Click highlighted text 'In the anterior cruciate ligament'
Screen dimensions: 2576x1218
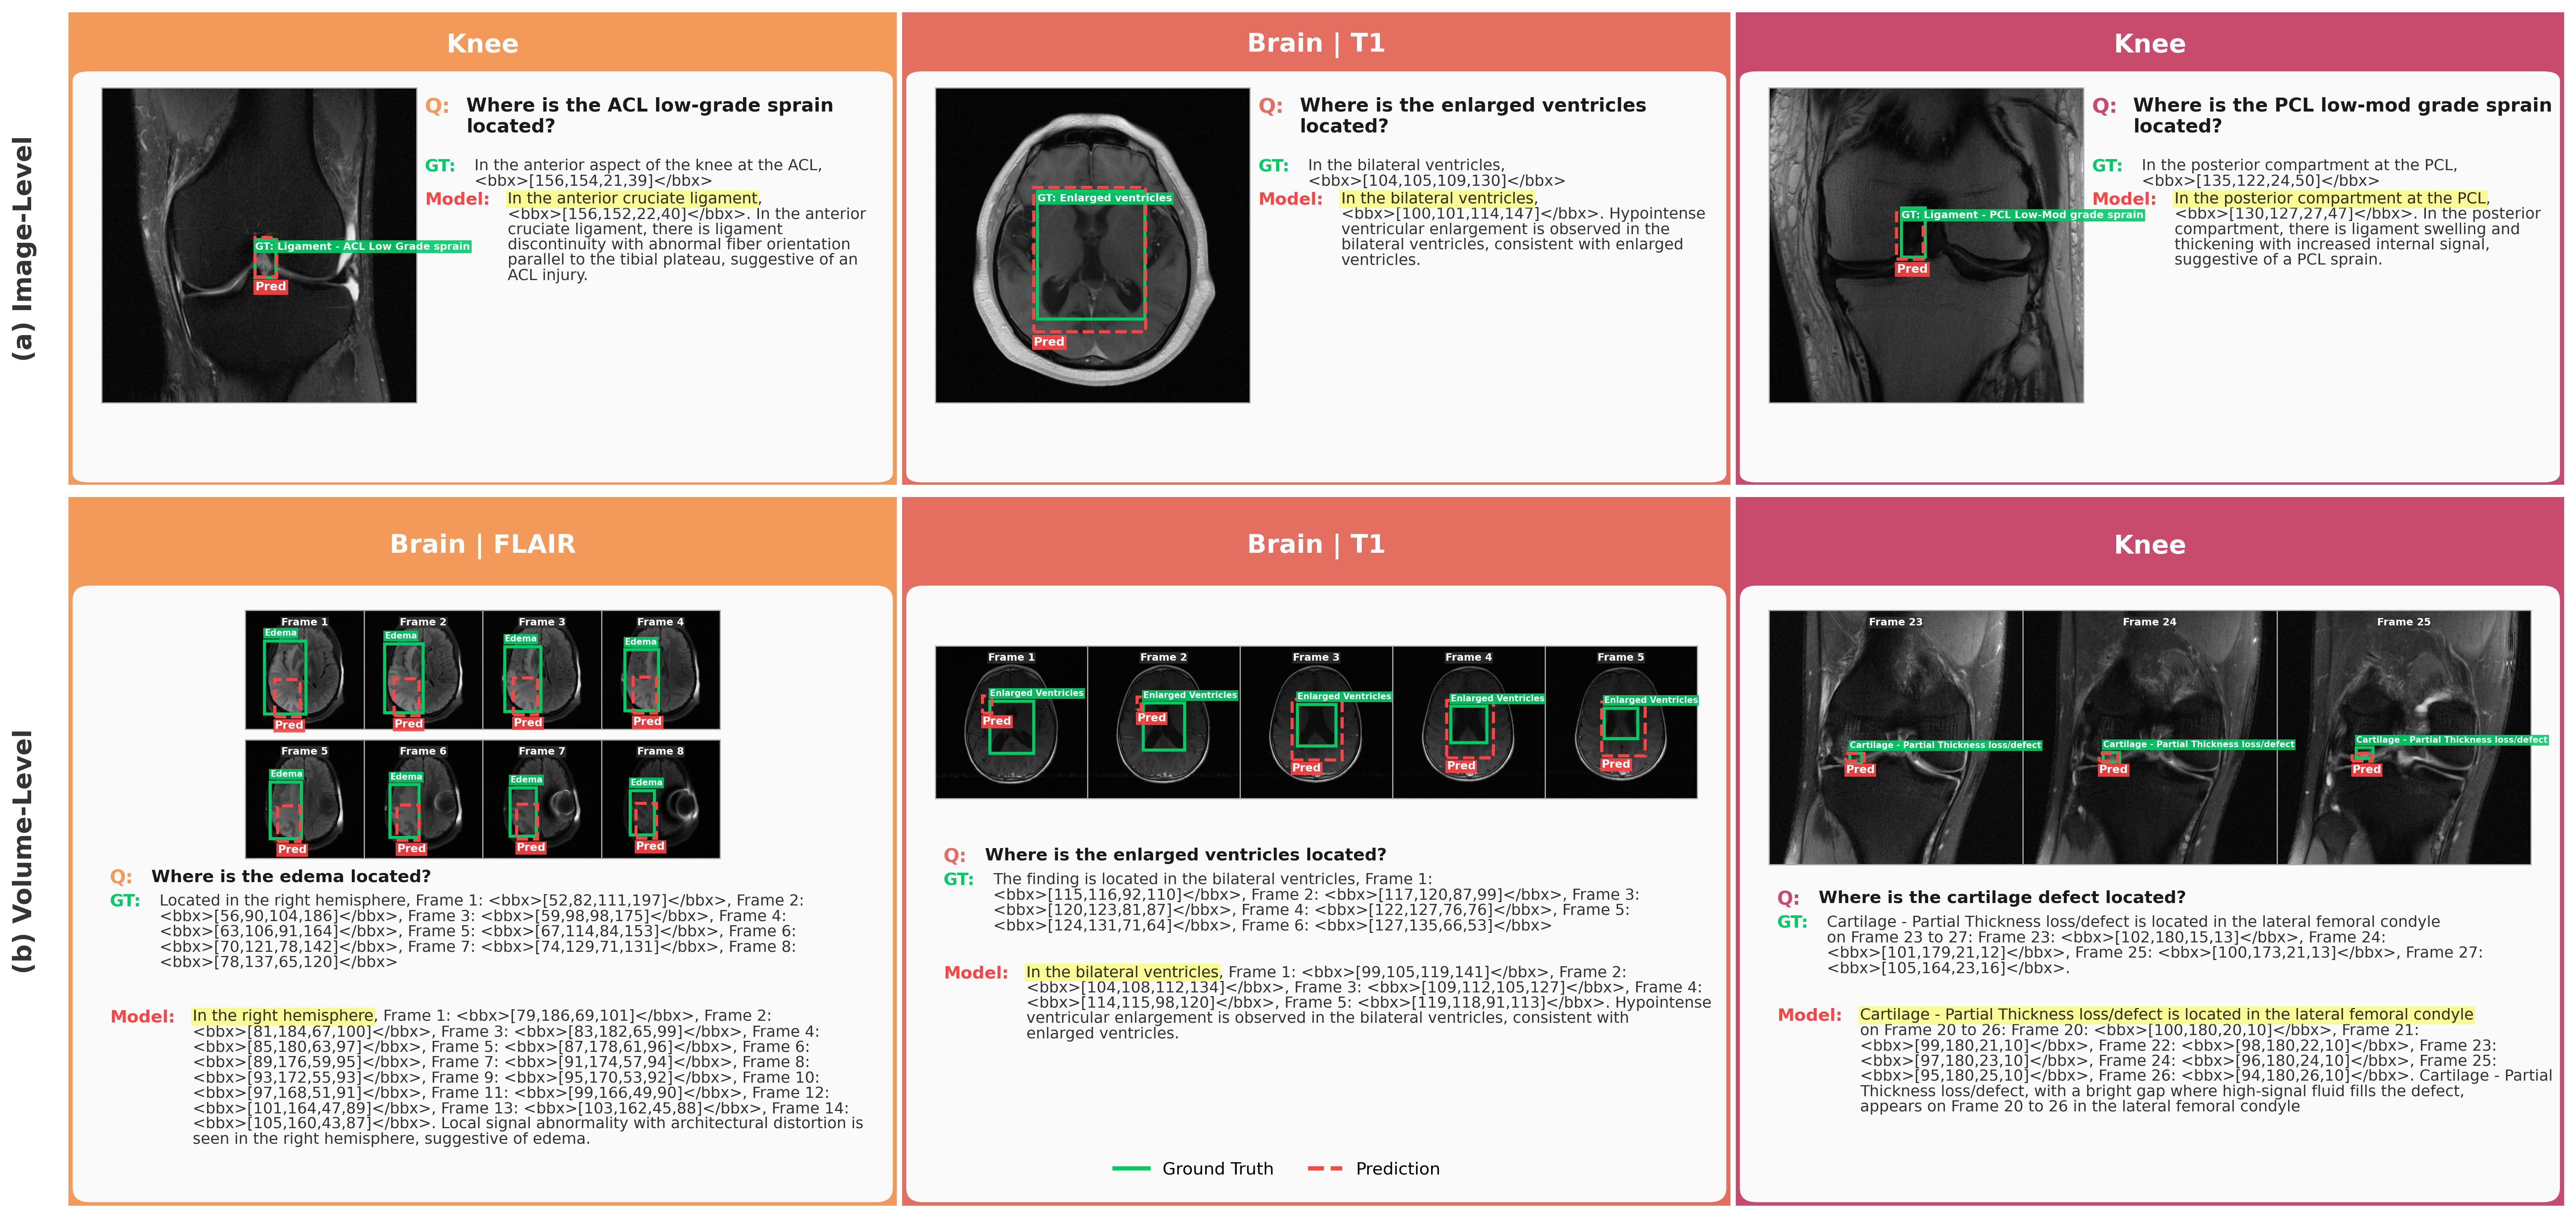(x=633, y=198)
